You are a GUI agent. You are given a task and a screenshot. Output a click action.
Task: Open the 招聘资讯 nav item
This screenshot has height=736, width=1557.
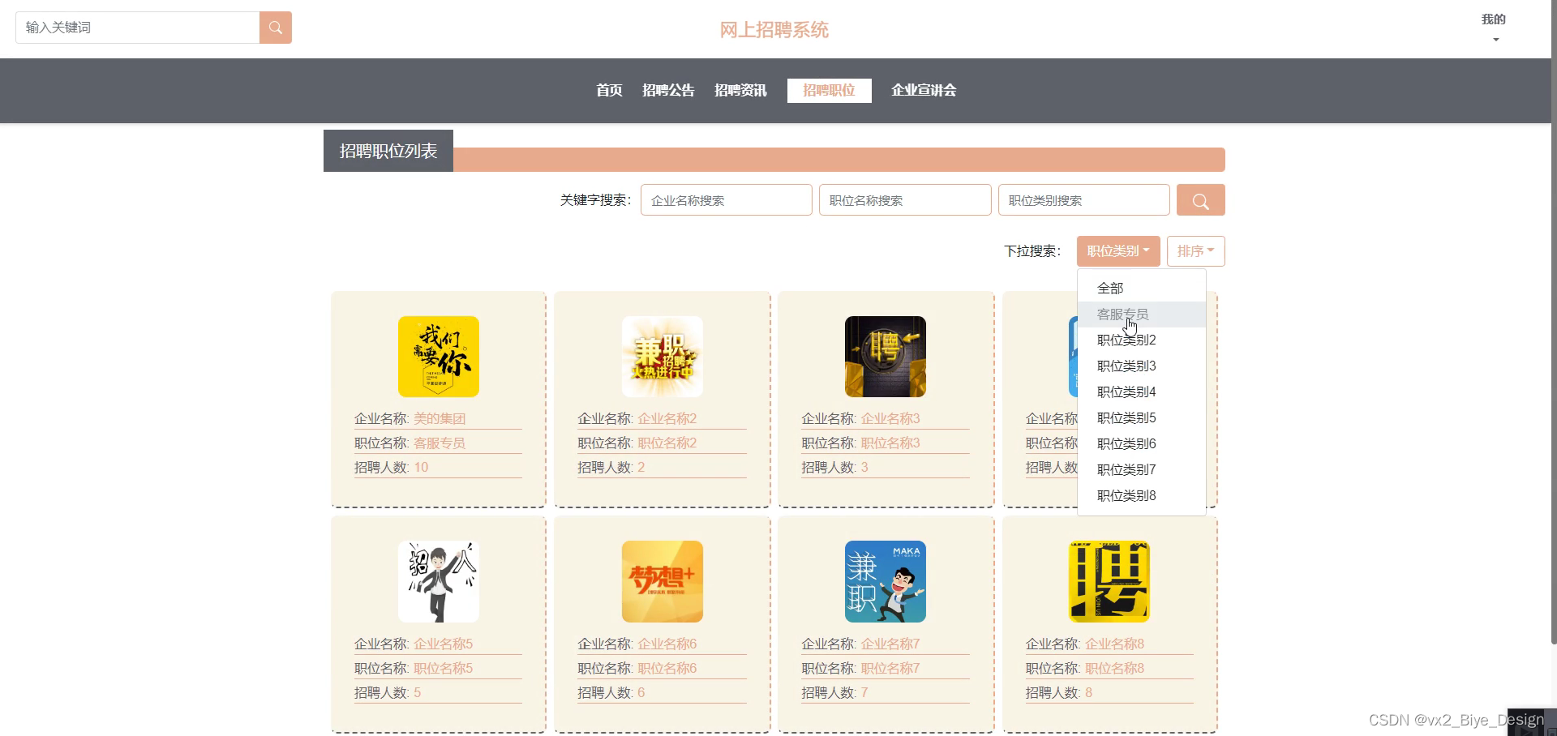click(x=740, y=90)
